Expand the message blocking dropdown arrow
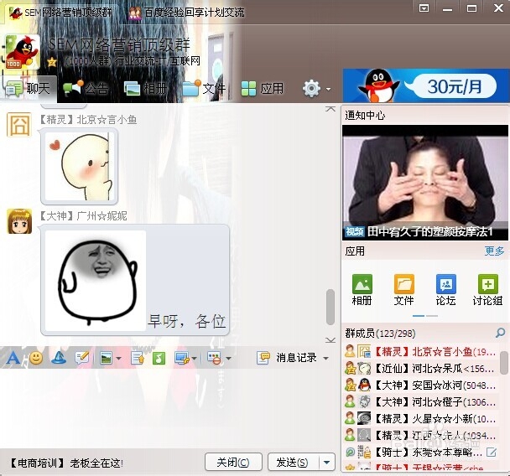This screenshot has height=476, width=510. point(228,359)
